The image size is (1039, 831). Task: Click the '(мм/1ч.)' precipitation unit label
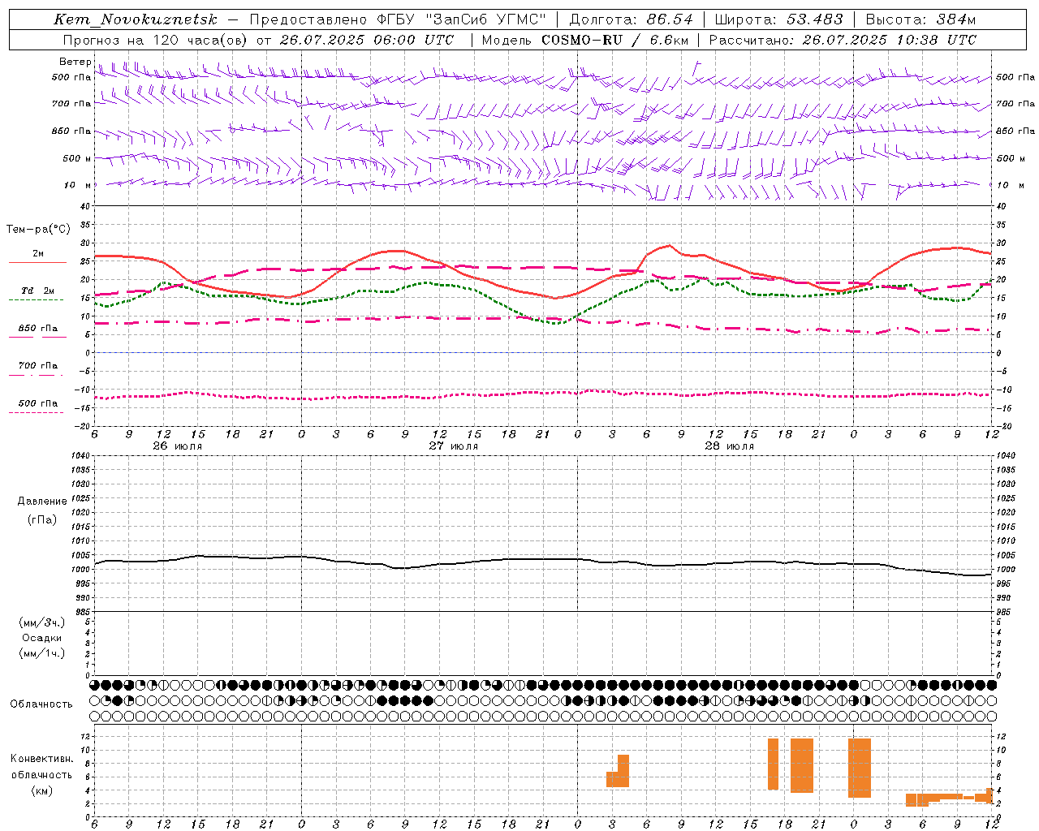point(42,653)
